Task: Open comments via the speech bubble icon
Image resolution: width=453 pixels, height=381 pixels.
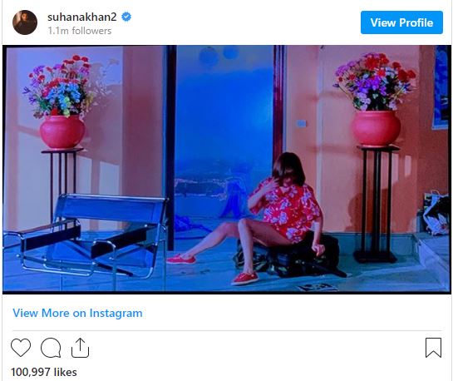Action: tap(51, 348)
